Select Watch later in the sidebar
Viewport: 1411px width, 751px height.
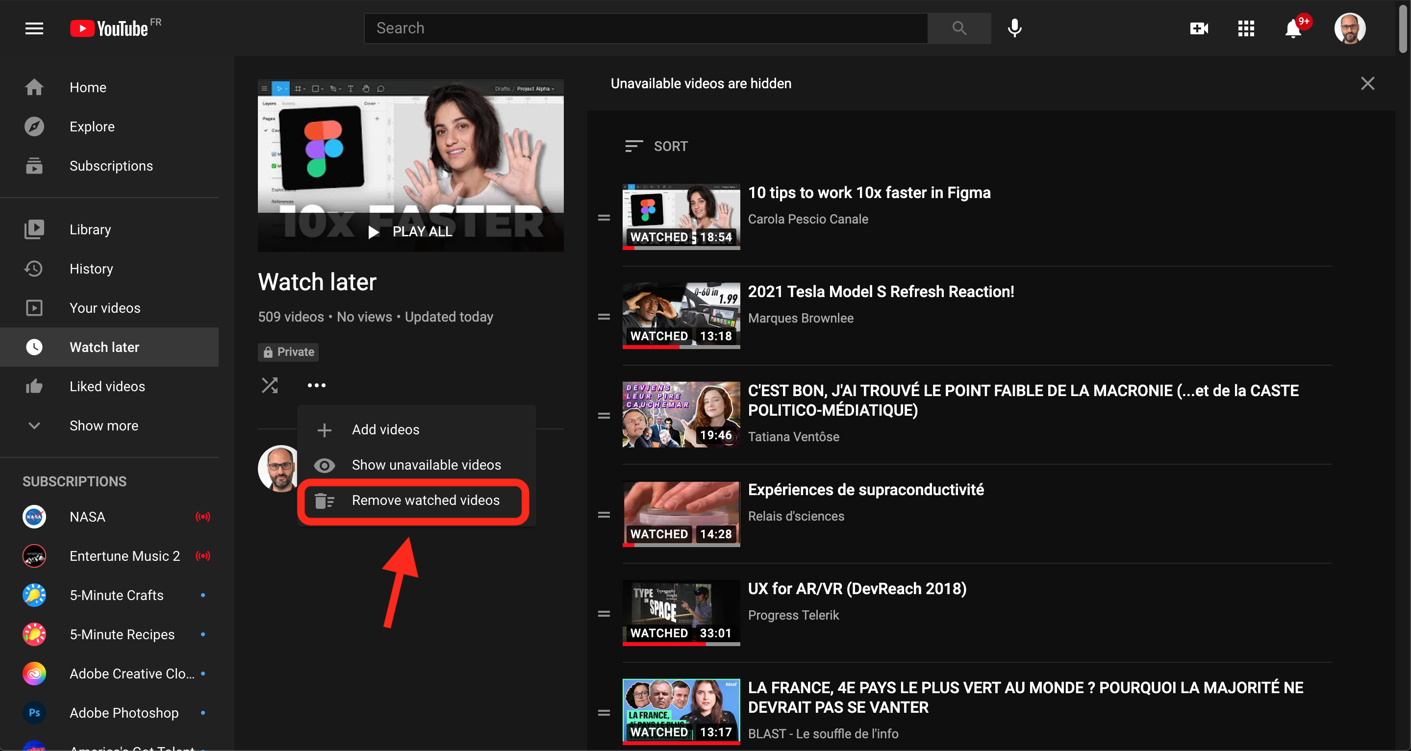(x=109, y=347)
